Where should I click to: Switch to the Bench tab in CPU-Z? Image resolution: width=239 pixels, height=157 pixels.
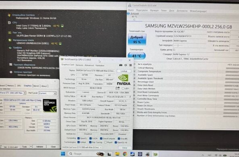tap(36, 86)
